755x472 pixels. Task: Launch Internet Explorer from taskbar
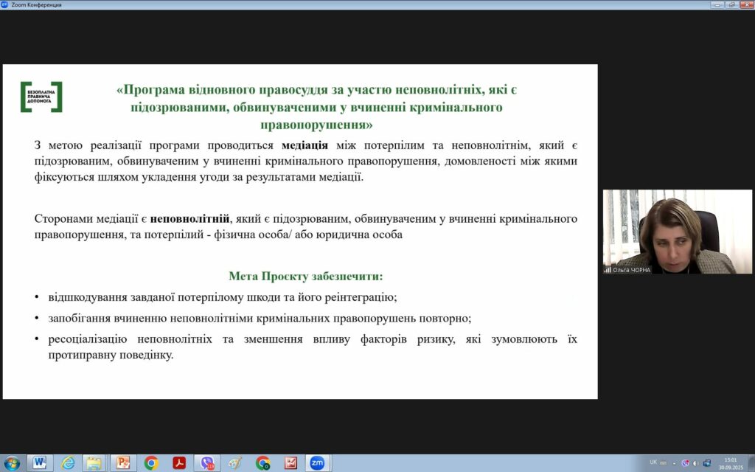[68, 463]
